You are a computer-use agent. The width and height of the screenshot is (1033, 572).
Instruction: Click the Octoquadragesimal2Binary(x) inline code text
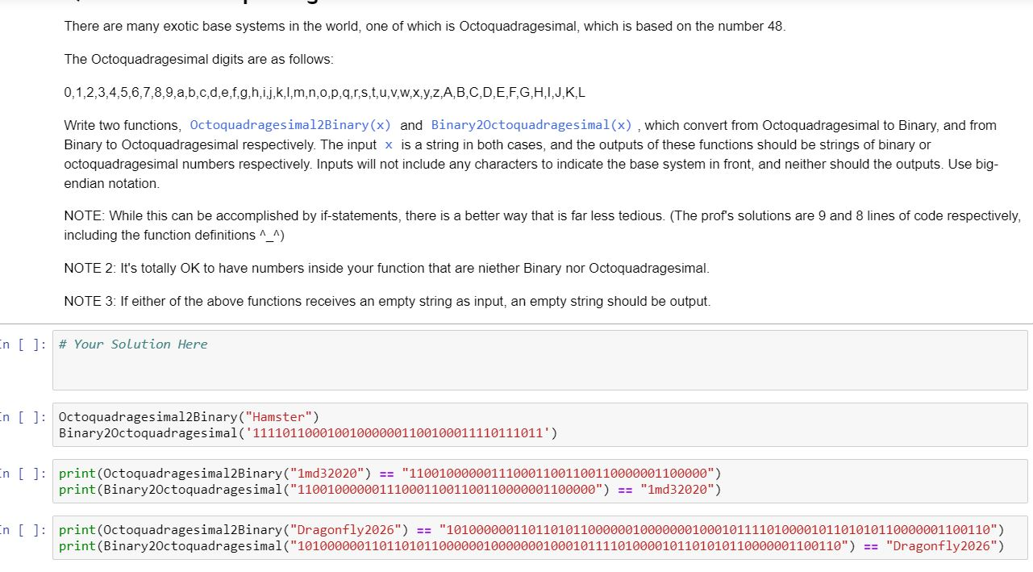click(290, 125)
